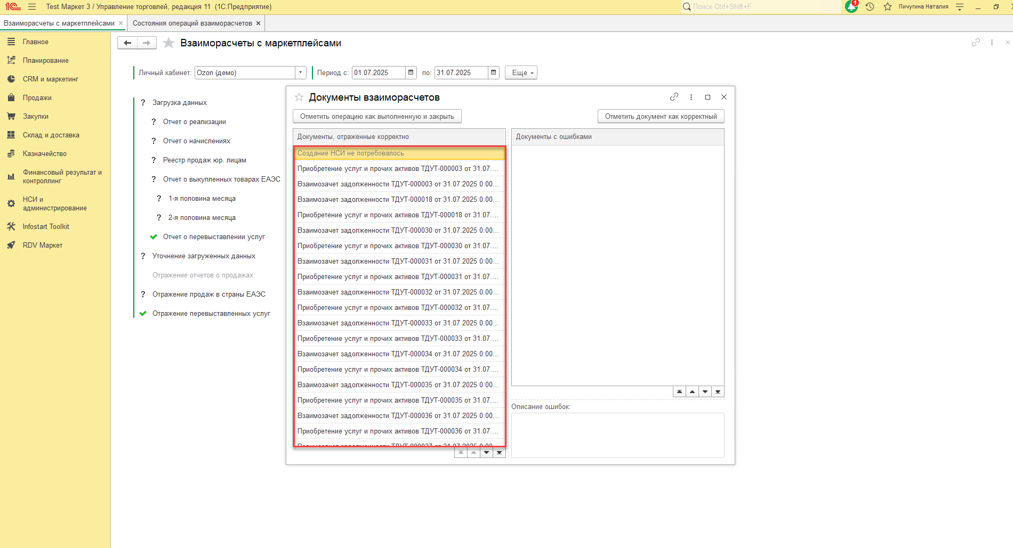1013x548 pixels.
Task: Copy link to Документы взаимορасчетов dialog
Action: (x=674, y=97)
